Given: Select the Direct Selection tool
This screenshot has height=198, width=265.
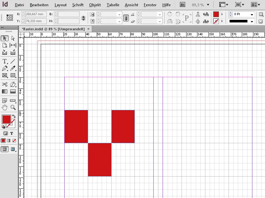Looking at the screenshot, I should (x=13, y=38).
